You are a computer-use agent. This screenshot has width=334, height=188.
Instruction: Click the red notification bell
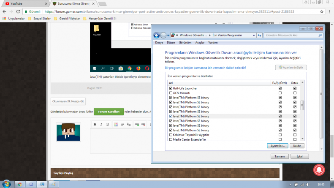(x=319, y=170)
